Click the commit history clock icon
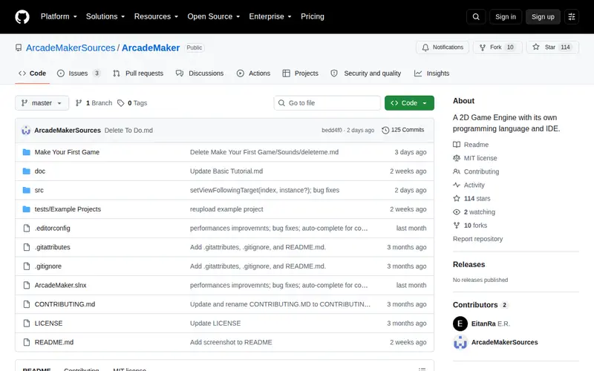The width and height of the screenshot is (594, 371). pyautogui.click(x=385, y=130)
